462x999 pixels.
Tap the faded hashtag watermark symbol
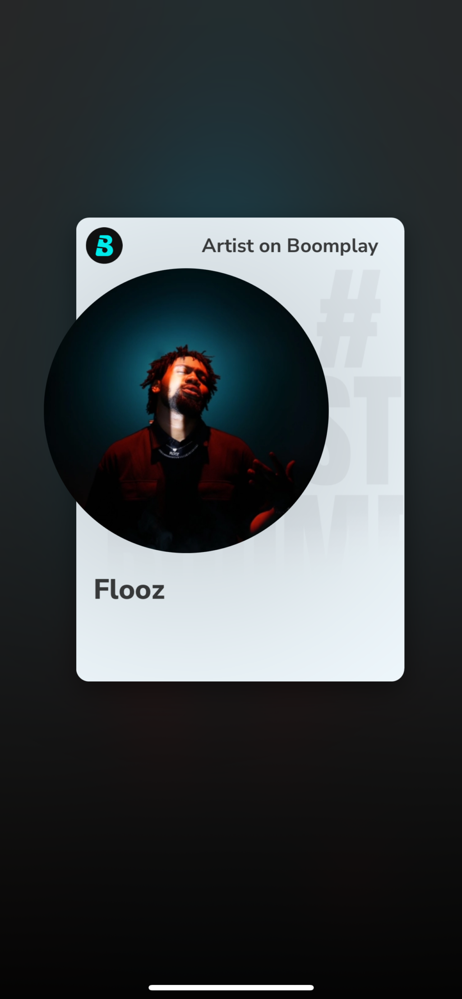[349, 318]
